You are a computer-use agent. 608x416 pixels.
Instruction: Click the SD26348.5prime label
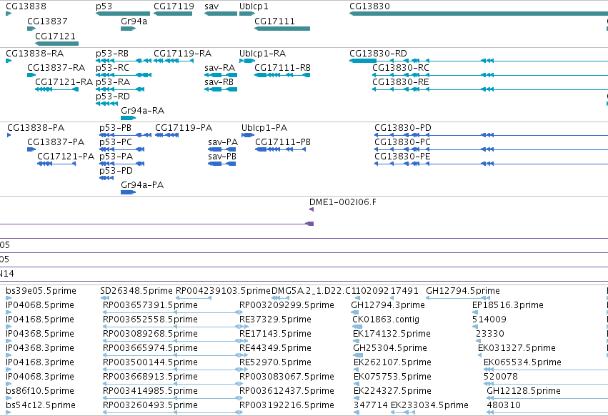point(136,291)
